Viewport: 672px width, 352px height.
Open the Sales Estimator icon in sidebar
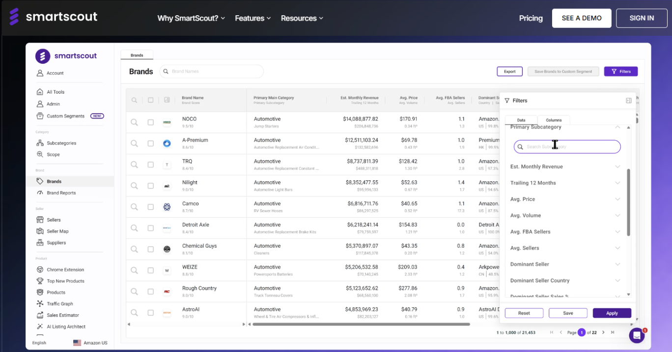coord(40,315)
